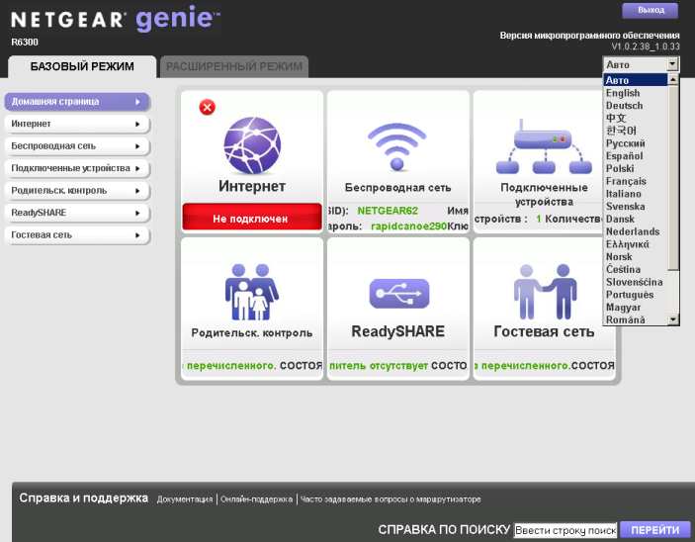
Task: Open Родительск. контроль sidebar menu item
Action: 77,190
